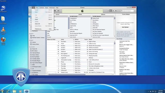Open the My Top Rated playlist
Viewport: 165px width, 93px height.
tap(36, 57)
